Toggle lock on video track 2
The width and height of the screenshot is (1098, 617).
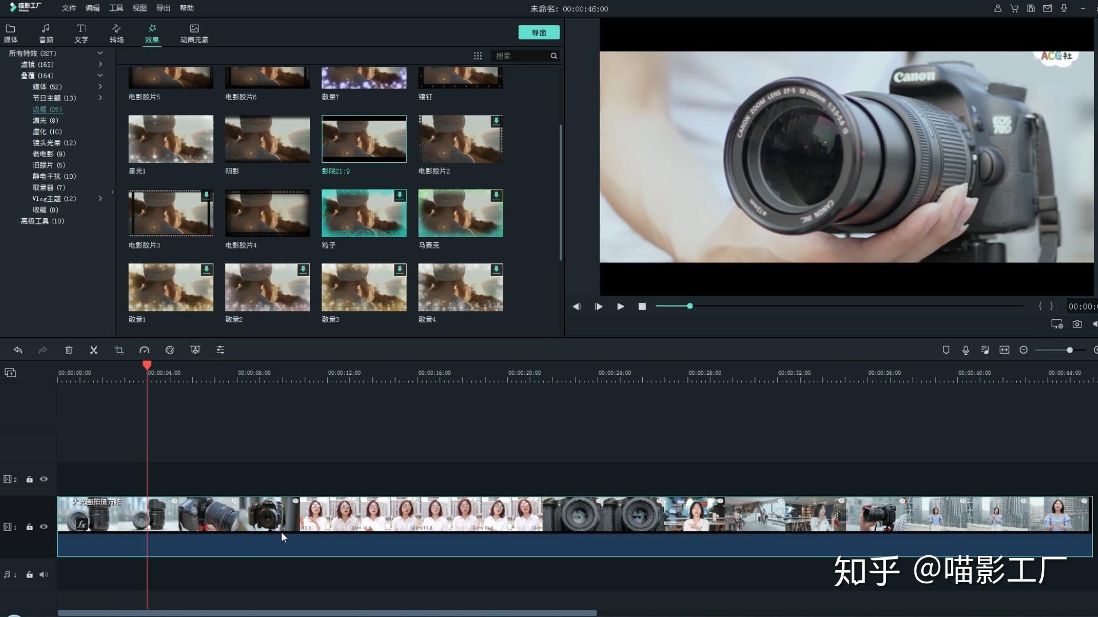[29, 479]
